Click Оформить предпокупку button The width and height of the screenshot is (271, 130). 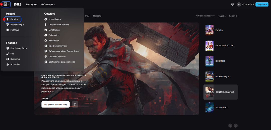pos(55,104)
